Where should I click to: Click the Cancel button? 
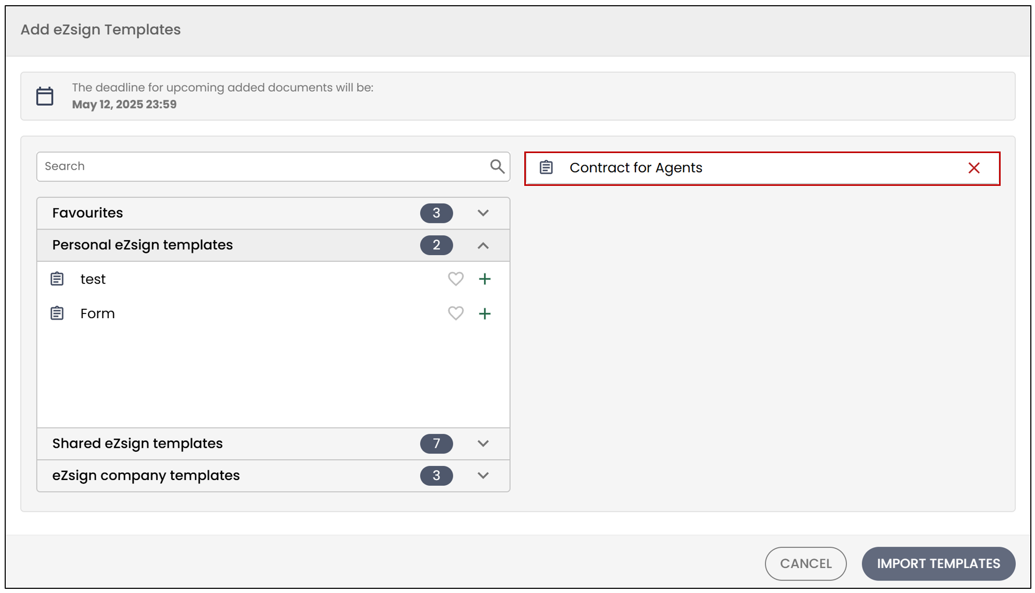(x=805, y=563)
